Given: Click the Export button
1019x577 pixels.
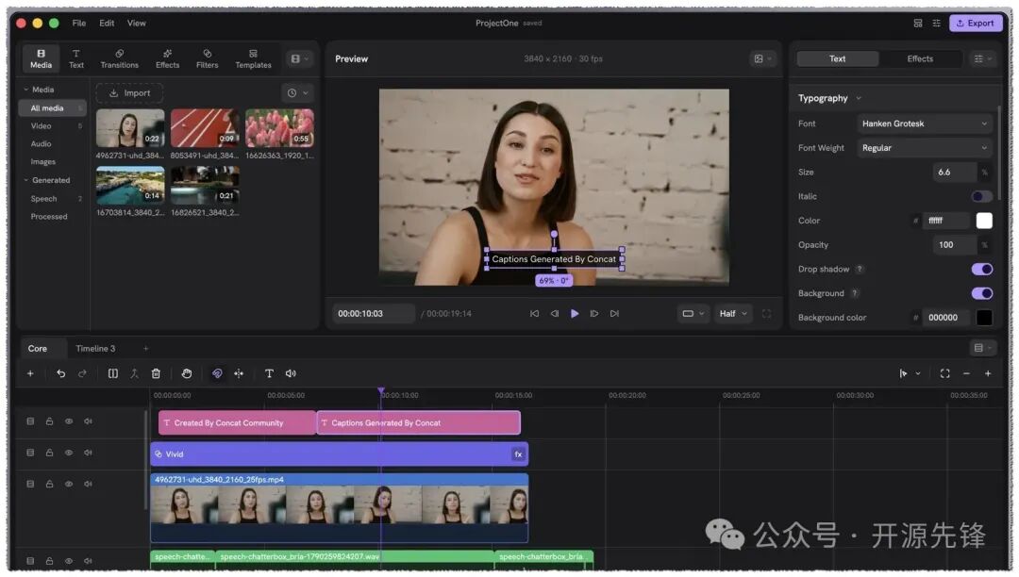Looking at the screenshot, I should point(975,24).
